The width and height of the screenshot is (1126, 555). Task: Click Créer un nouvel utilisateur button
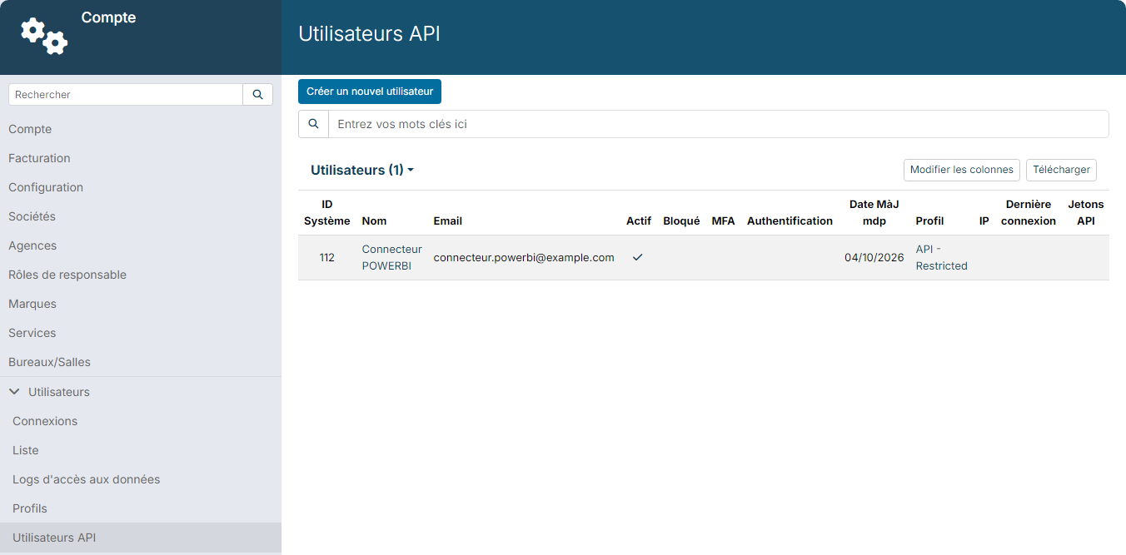(x=370, y=92)
